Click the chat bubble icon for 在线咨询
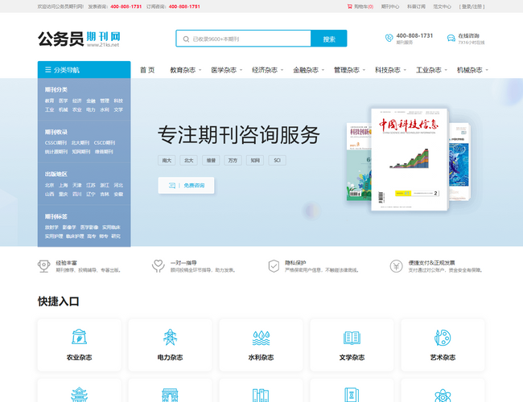 point(451,38)
